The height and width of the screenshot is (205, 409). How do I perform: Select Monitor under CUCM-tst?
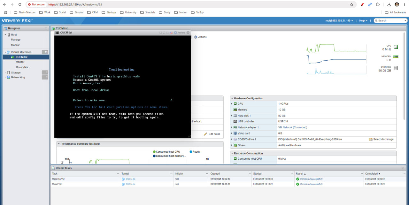20,62
